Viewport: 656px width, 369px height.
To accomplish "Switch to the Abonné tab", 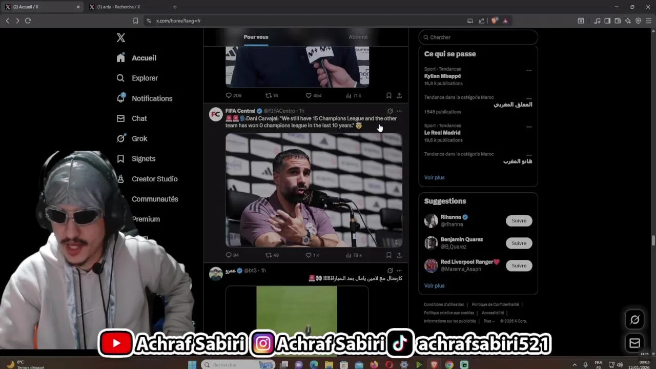I will pyautogui.click(x=358, y=37).
